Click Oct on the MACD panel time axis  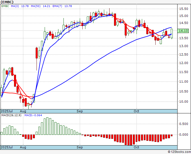click(137, 147)
